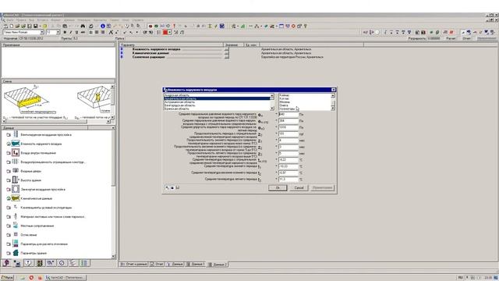
Task: Create a new document from the toolbar
Action: [x=11, y=26]
